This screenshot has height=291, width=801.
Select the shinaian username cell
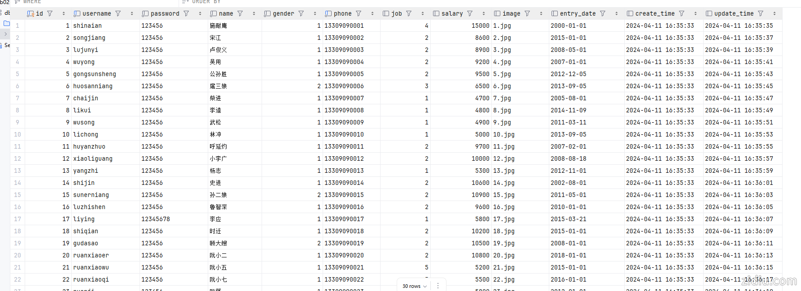(x=88, y=26)
